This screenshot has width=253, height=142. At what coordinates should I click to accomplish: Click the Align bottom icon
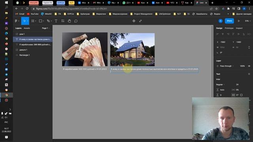[244, 34]
